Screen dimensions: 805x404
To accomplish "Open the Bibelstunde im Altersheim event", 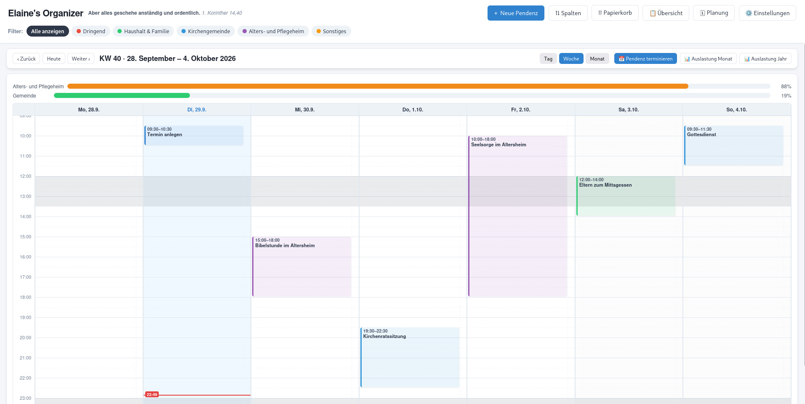I will tap(302, 267).
